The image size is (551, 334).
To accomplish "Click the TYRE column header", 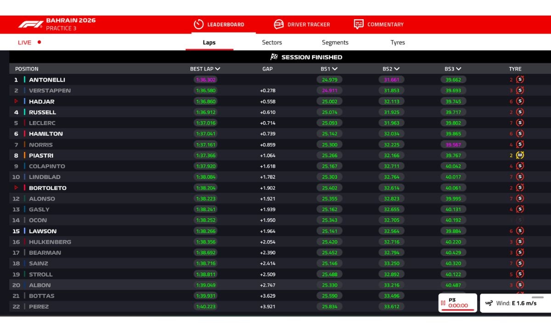I will [515, 69].
